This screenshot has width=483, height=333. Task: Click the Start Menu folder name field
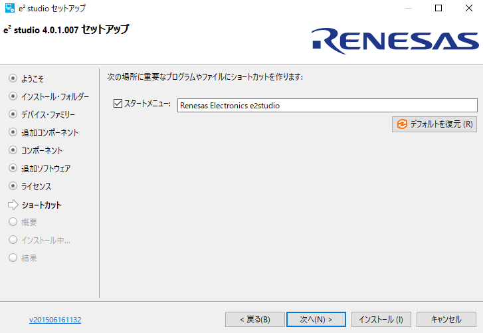327,106
